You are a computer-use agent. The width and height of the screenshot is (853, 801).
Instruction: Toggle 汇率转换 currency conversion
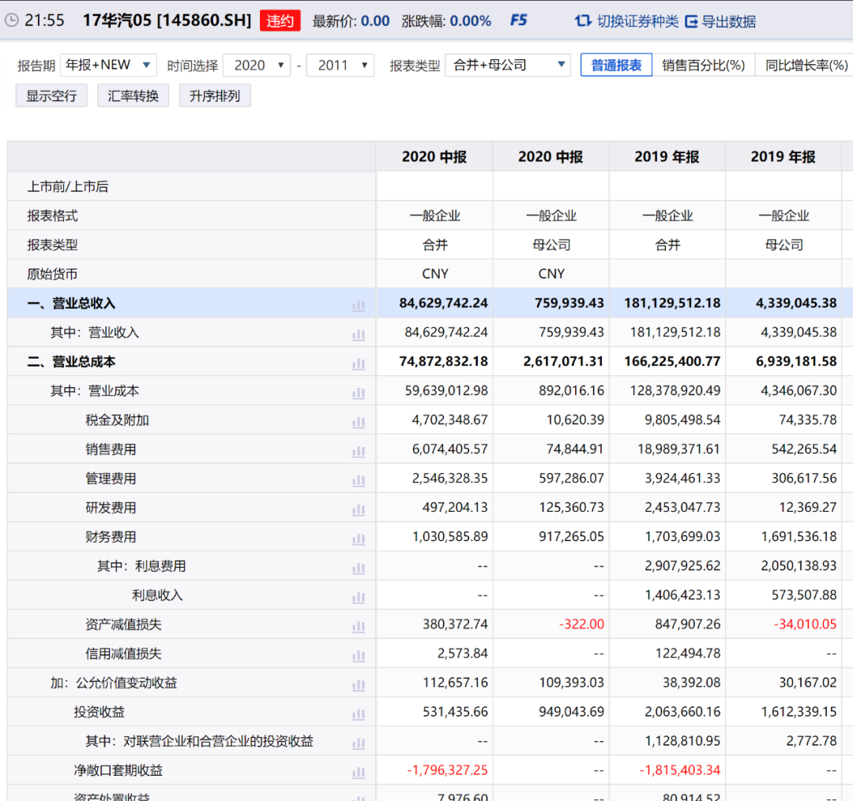133,96
